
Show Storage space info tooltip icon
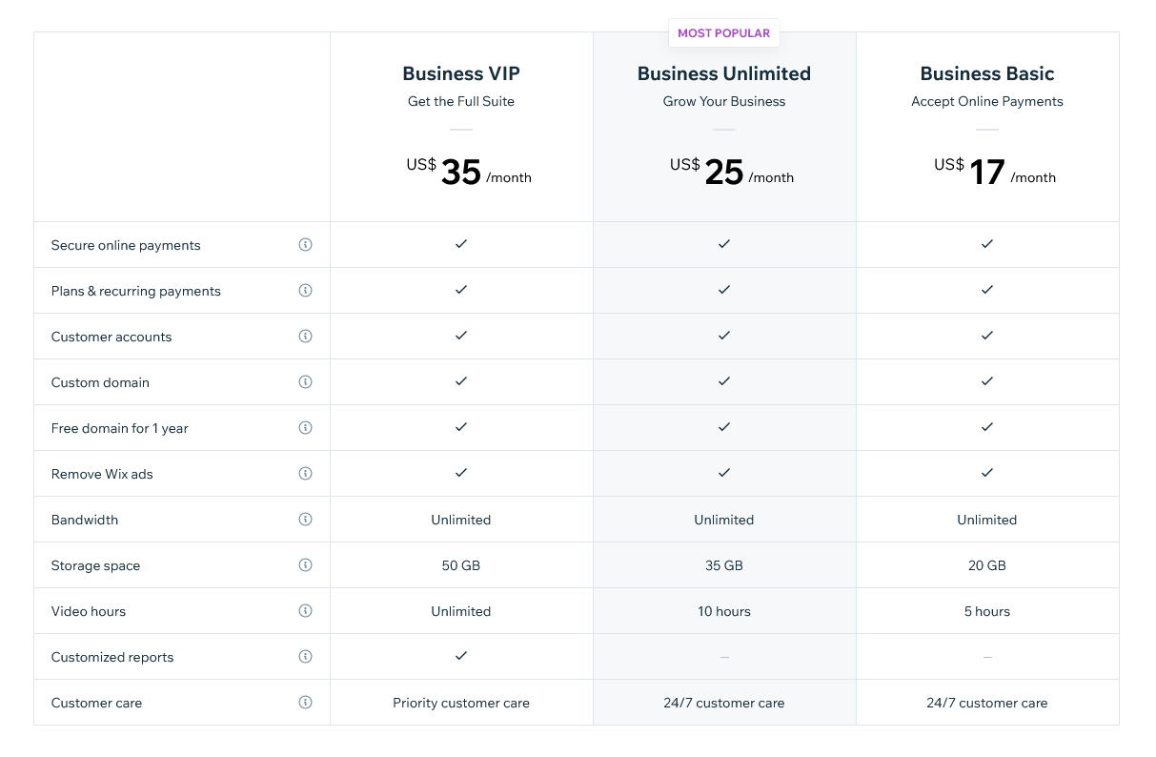(x=305, y=565)
